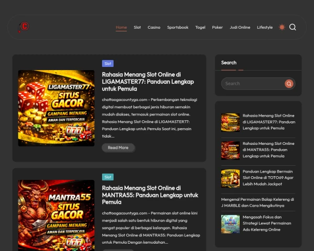Open the LIGAMASTER77 Situs Gacor featured image
314x251 pixels.
57,108
